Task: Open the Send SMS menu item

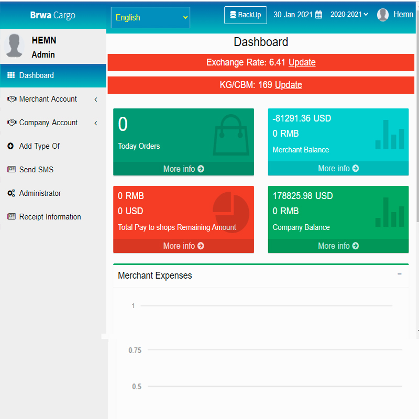Action: coord(36,170)
